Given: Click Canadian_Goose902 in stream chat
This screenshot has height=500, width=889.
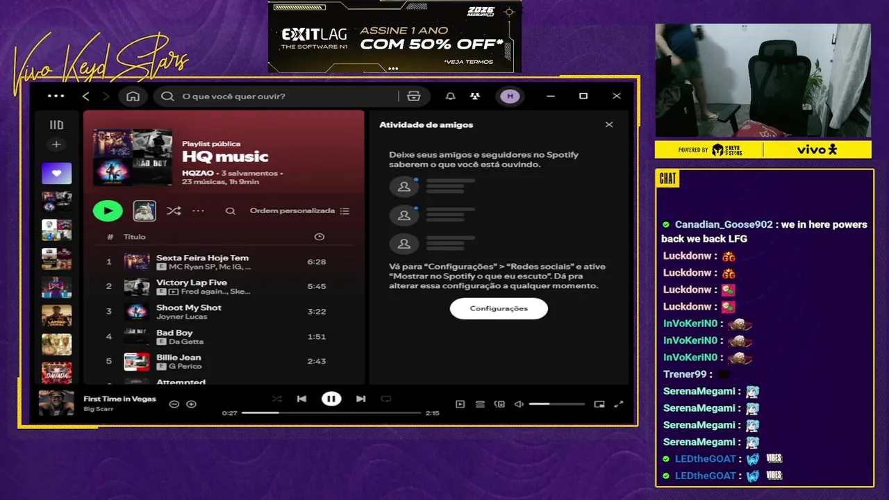Looking at the screenshot, I should coord(724,224).
